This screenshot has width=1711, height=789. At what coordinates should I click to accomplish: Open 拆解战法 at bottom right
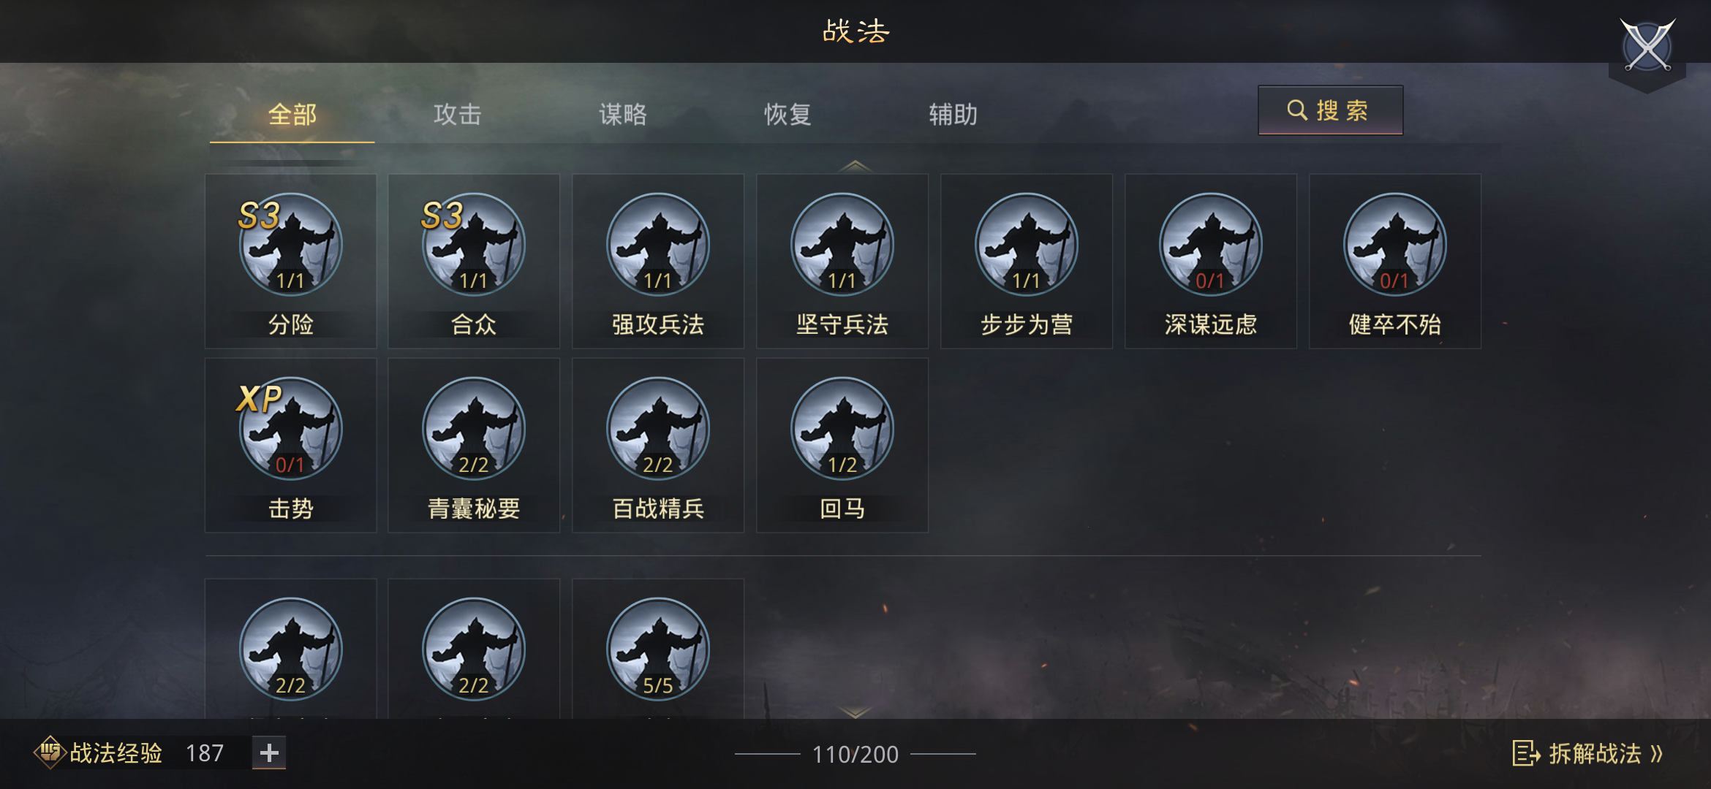pos(1587,753)
